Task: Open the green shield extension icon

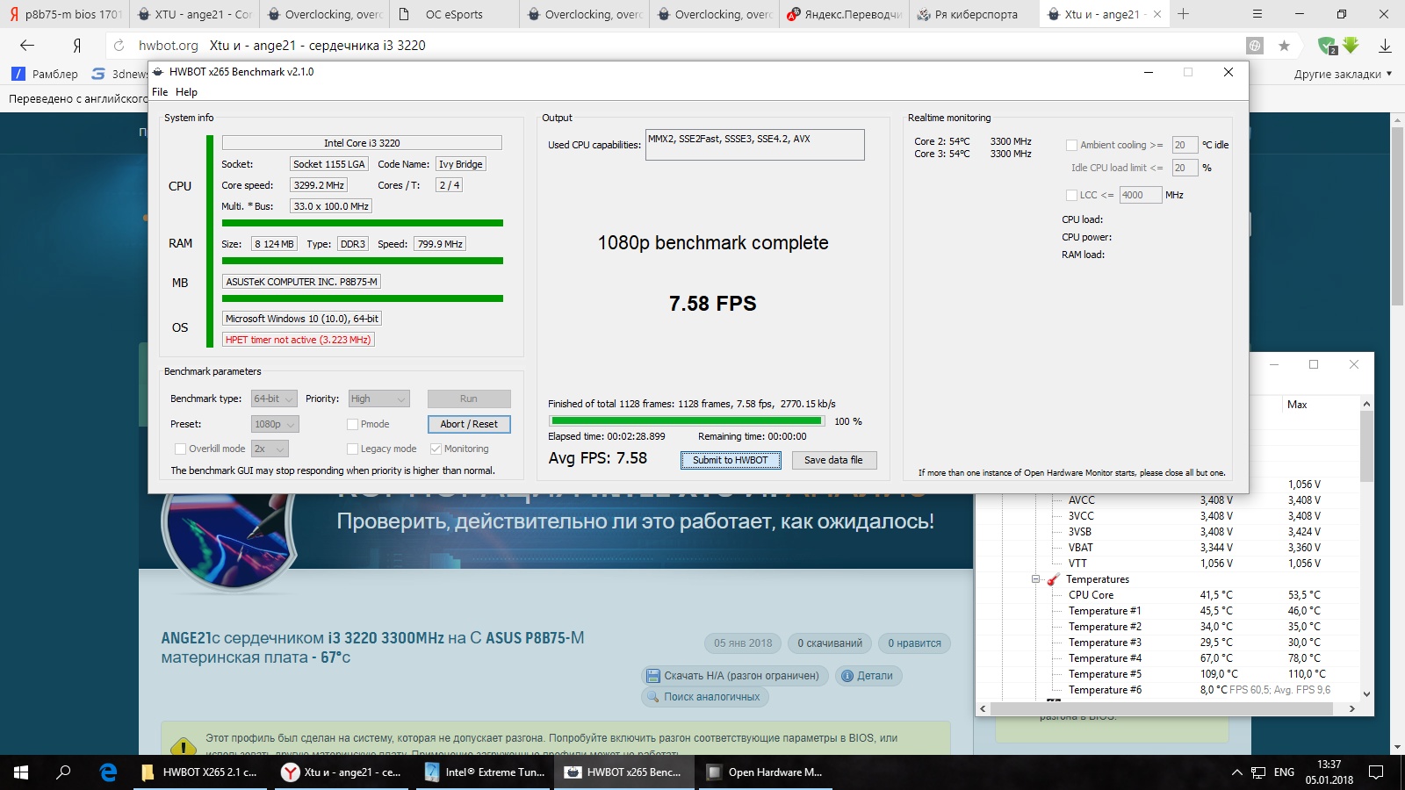Action: coord(1327,46)
